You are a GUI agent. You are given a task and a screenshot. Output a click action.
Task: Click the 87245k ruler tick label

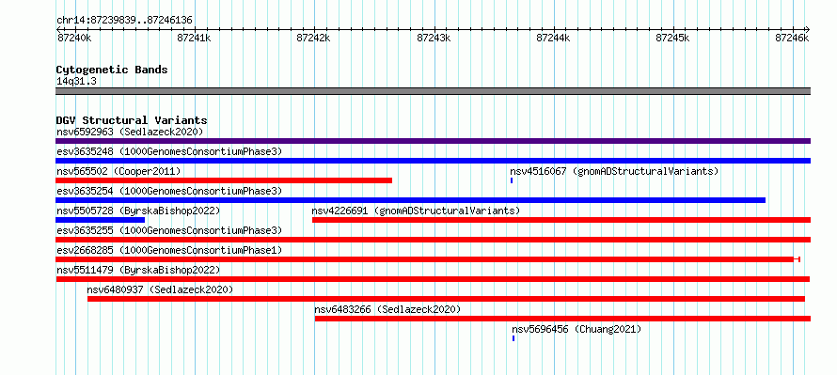click(672, 38)
